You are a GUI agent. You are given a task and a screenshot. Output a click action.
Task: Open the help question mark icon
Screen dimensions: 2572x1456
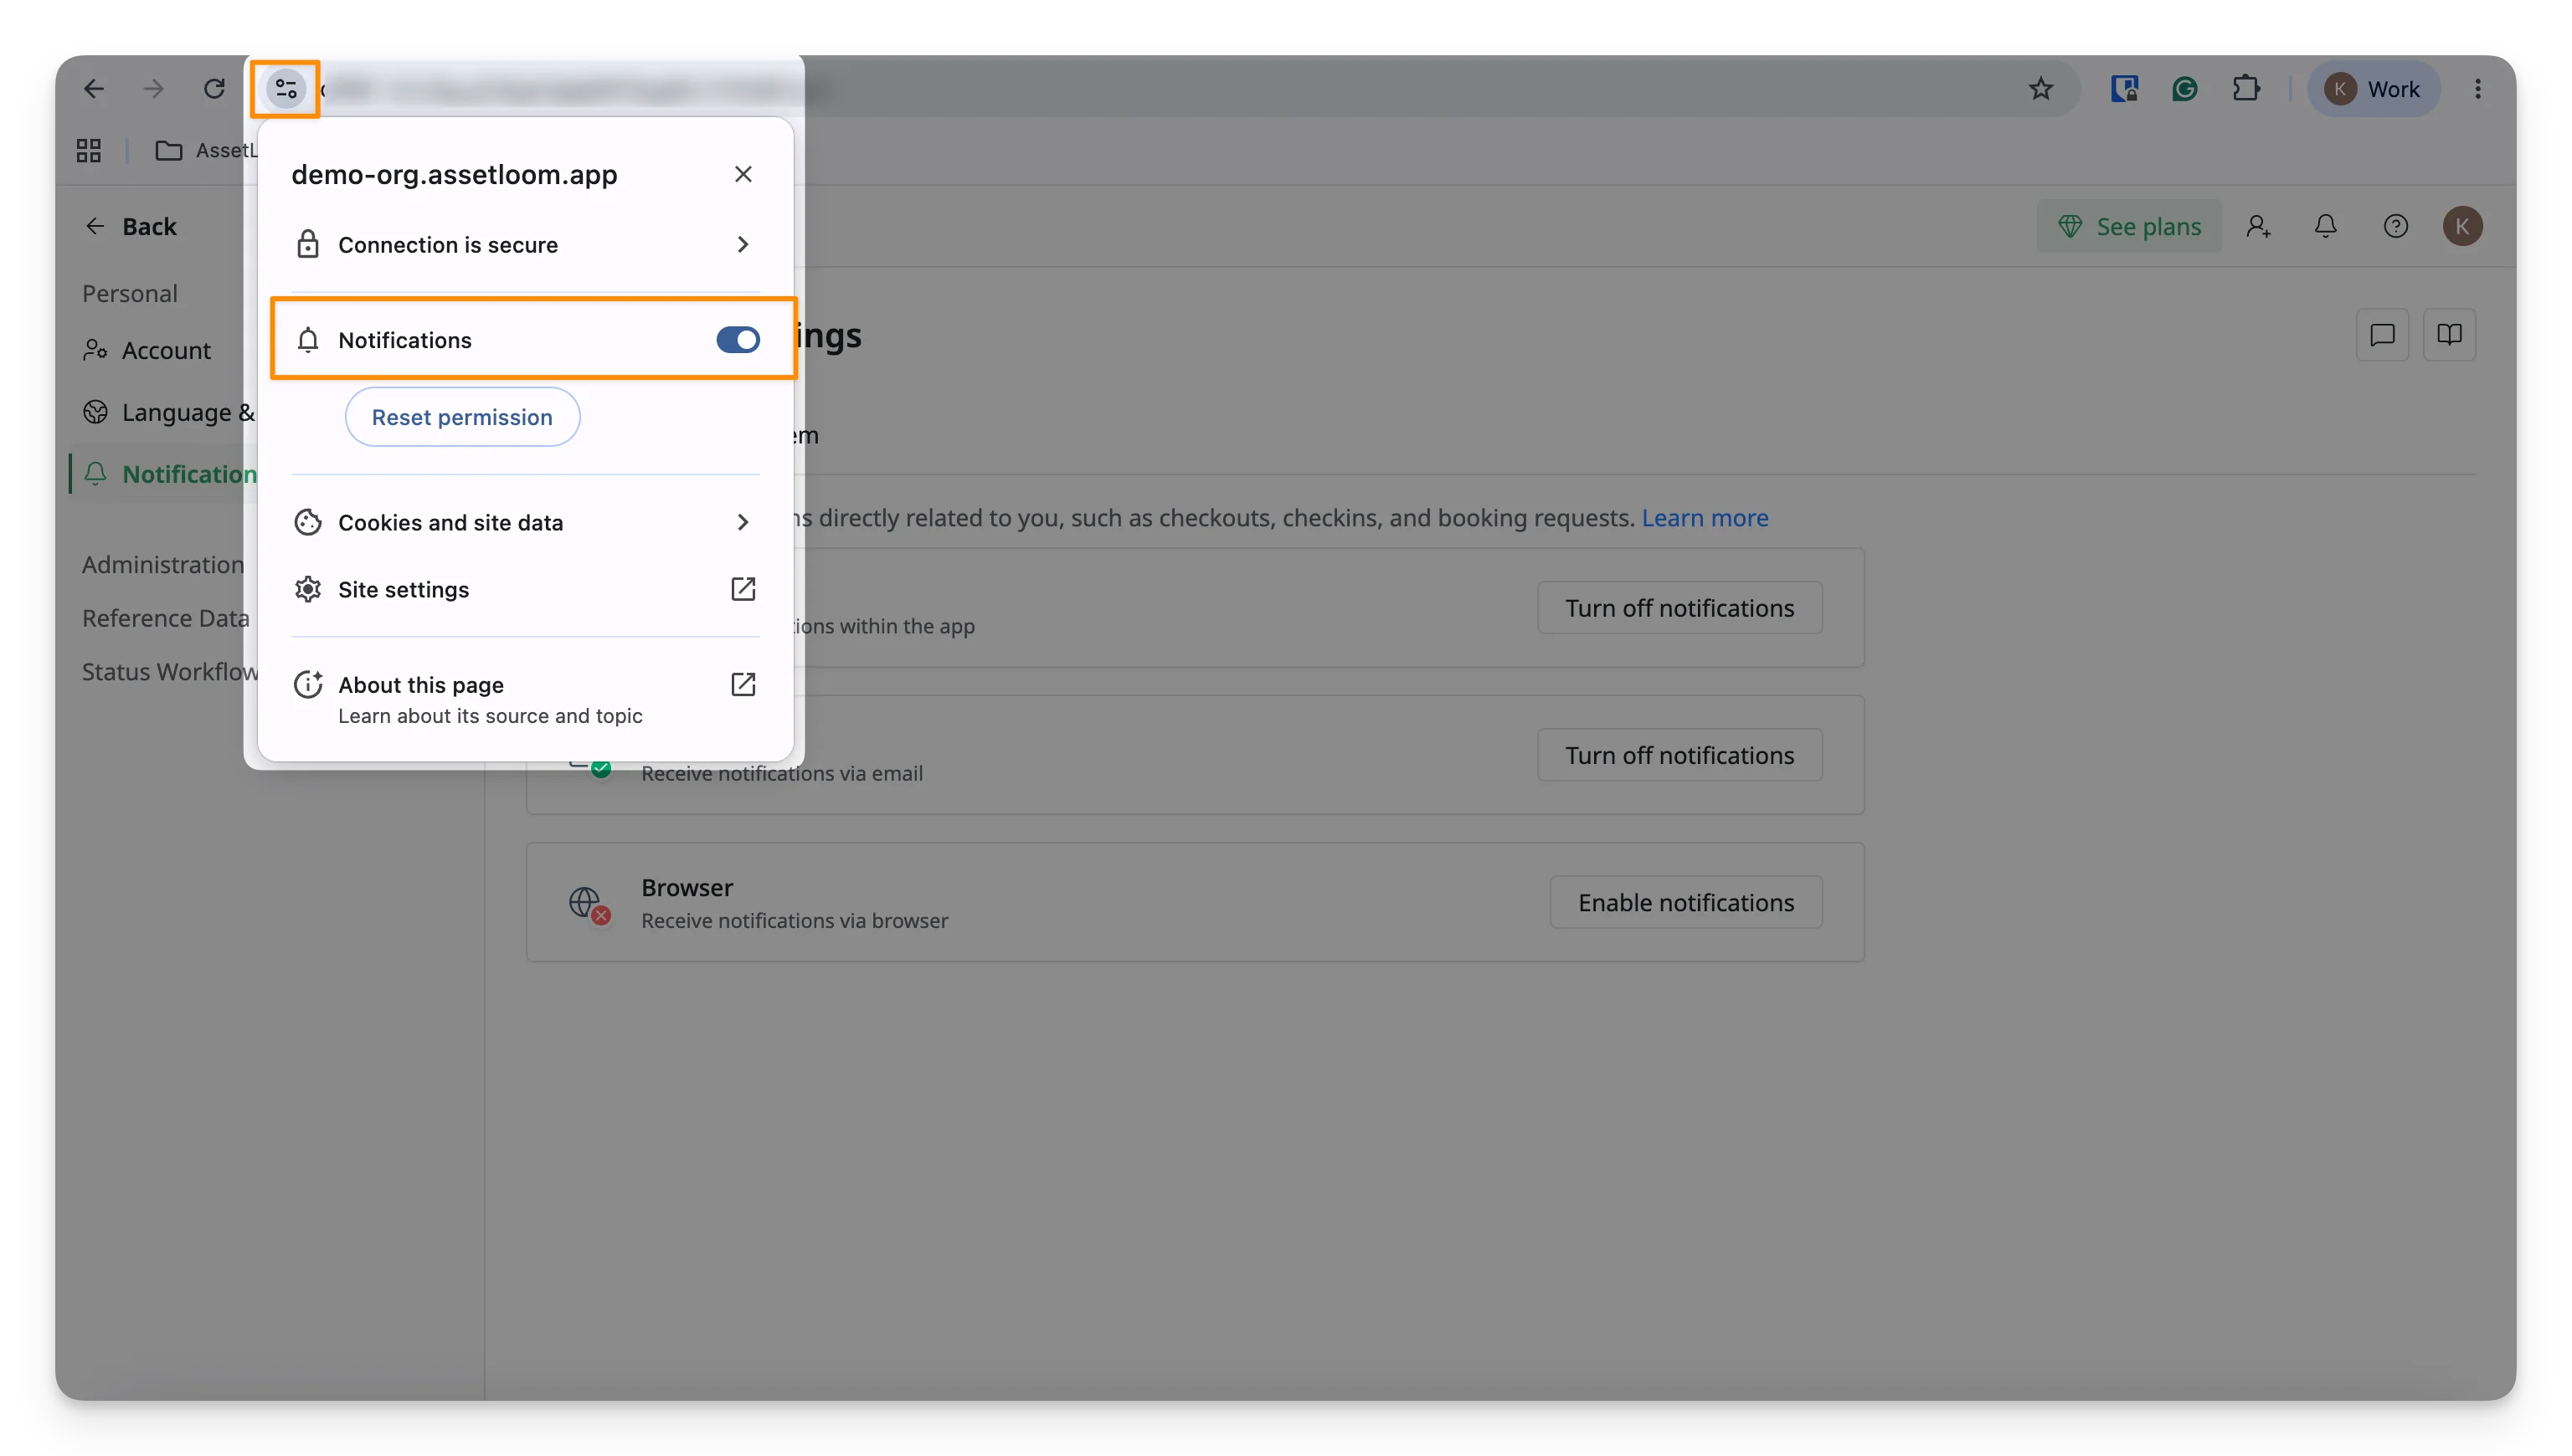tap(2395, 226)
